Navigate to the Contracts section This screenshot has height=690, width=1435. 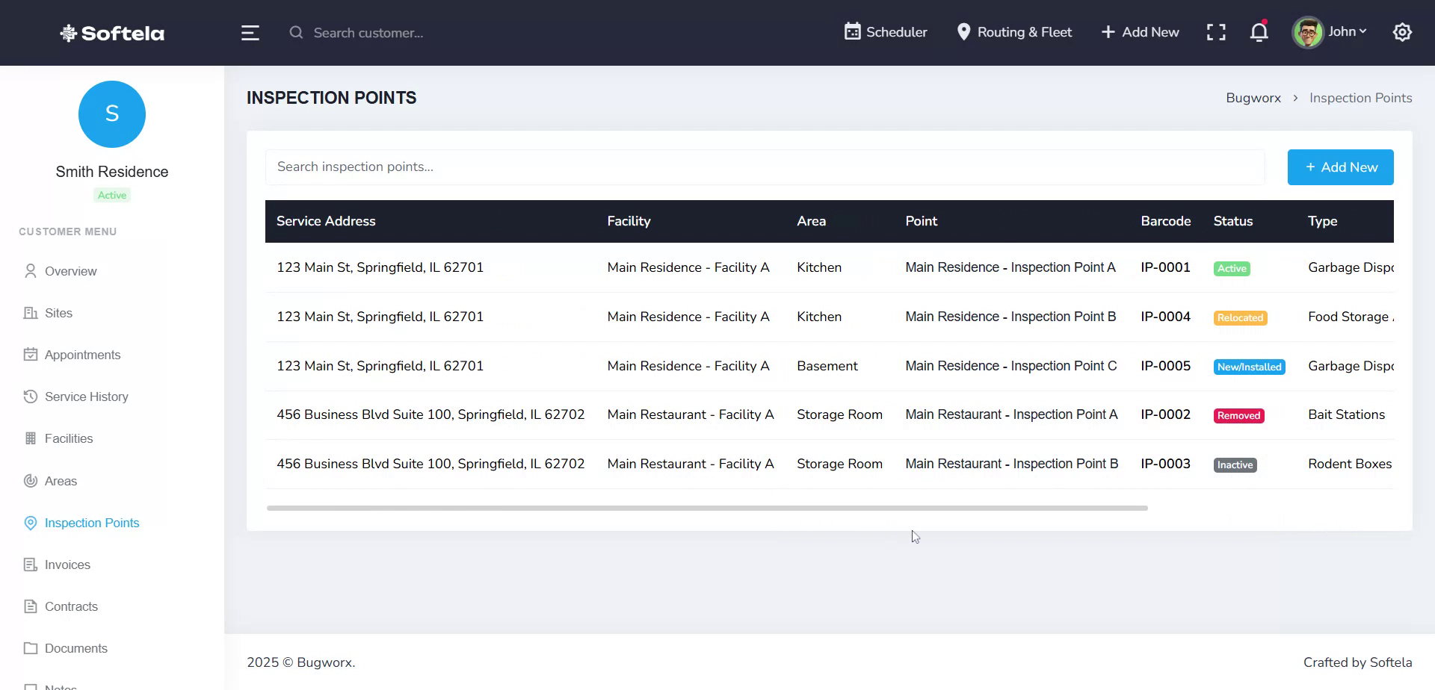point(72,606)
